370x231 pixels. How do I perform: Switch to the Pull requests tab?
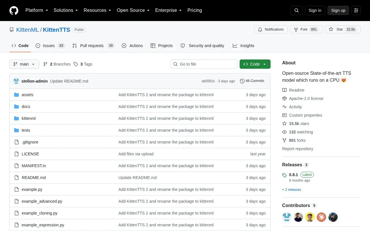(x=93, y=46)
